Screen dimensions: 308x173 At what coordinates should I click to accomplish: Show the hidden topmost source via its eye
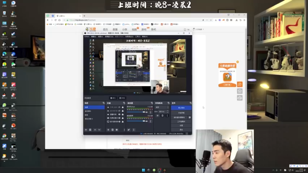pos(119,107)
